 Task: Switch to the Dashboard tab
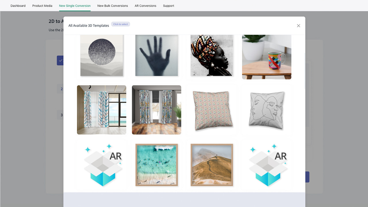[18, 5]
